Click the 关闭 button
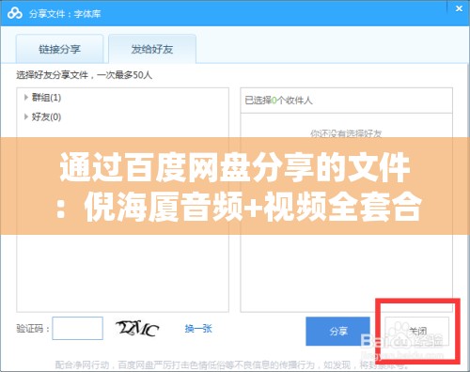Image resolution: width=470 pixels, height=372 pixels. 417,331
